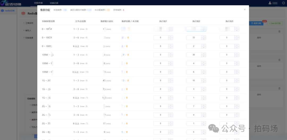Decrease the 执行组2 value showing 7

click(x=204, y=107)
